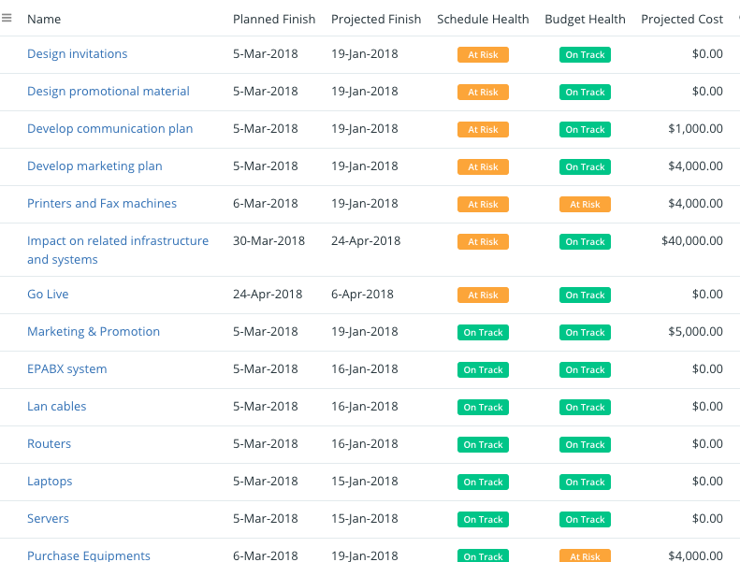Open the Routers task
The height and width of the screenshot is (562, 740).
click(x=49, y=443)
